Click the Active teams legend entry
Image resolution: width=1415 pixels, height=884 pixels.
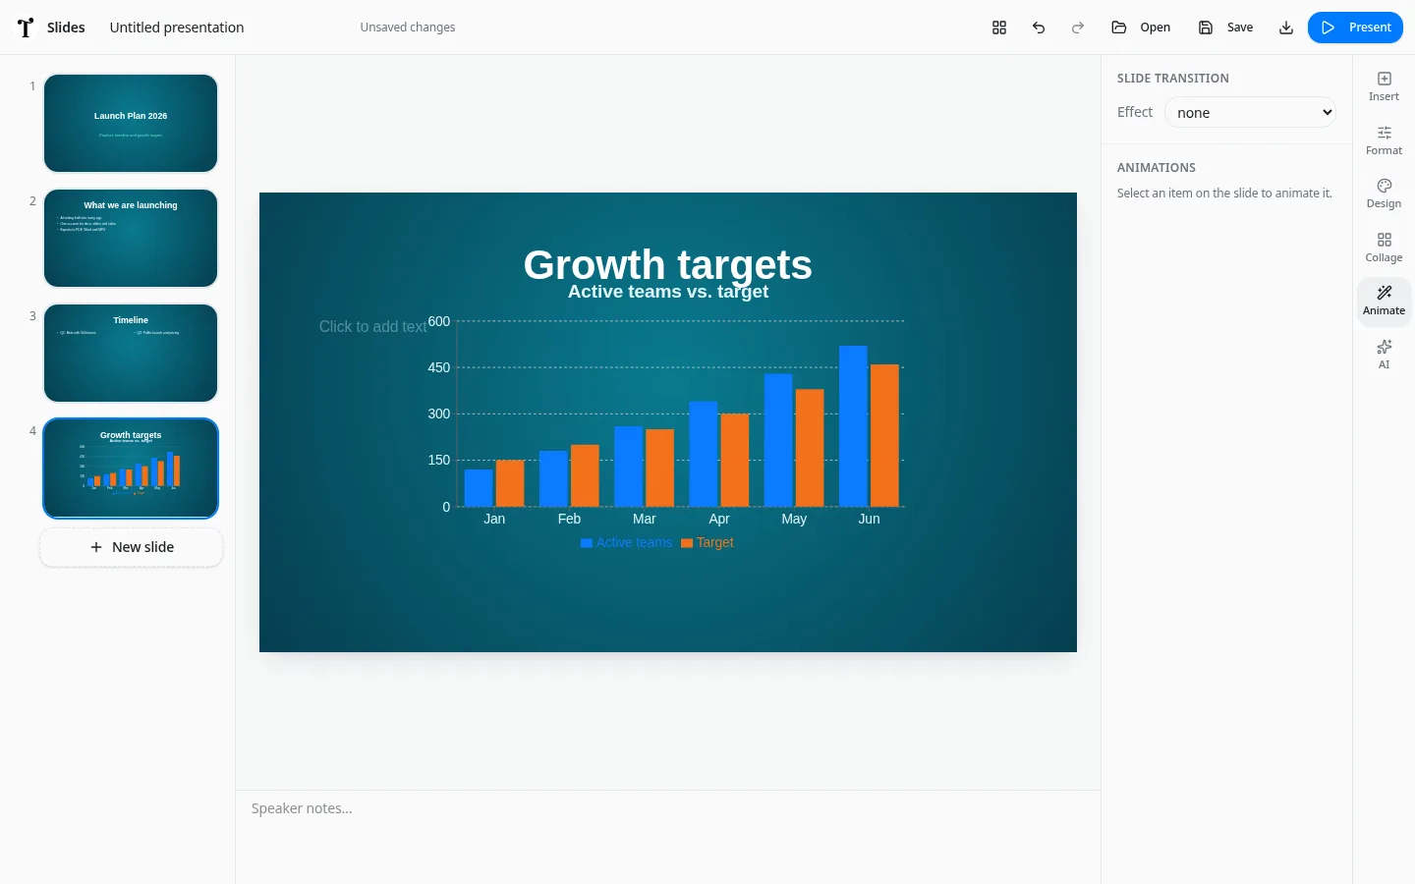pos(627,542)
